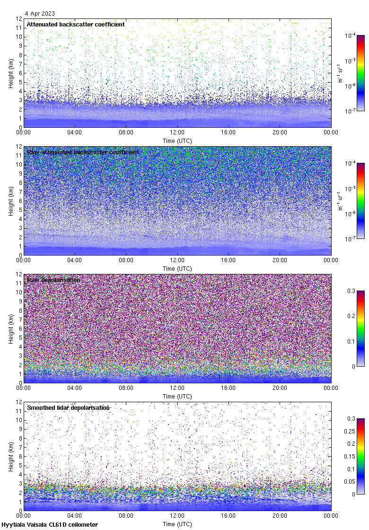This screenshot has height=530, width=369.
Task: Click the 04:00 tick under smoothed depolarisation plot
Action: pyautogui.click(x=74, y=516)
